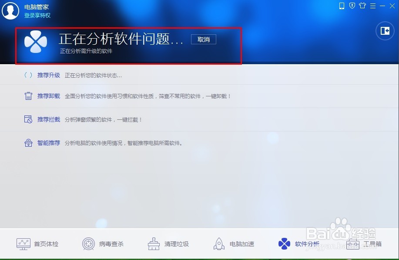
Task: Click the 正在分析软件问题 heading
Action: click(x=121, y=39)
